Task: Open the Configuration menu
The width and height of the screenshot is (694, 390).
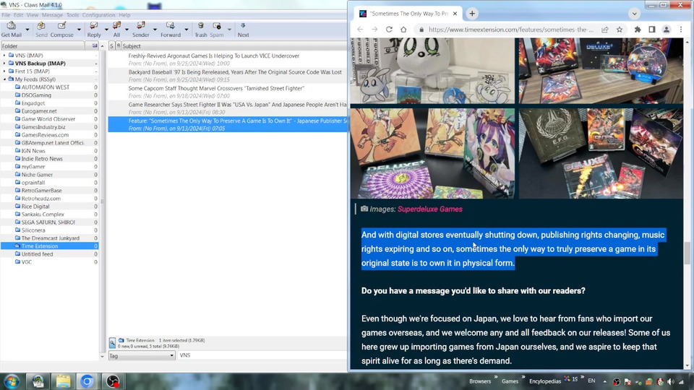Action: [99, 15]
